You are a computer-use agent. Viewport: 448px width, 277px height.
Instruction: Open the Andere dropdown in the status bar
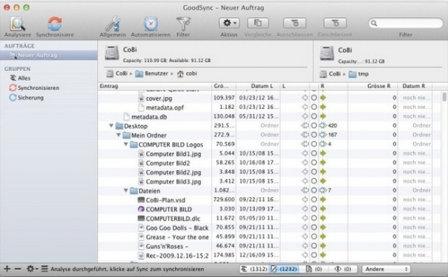386,269
